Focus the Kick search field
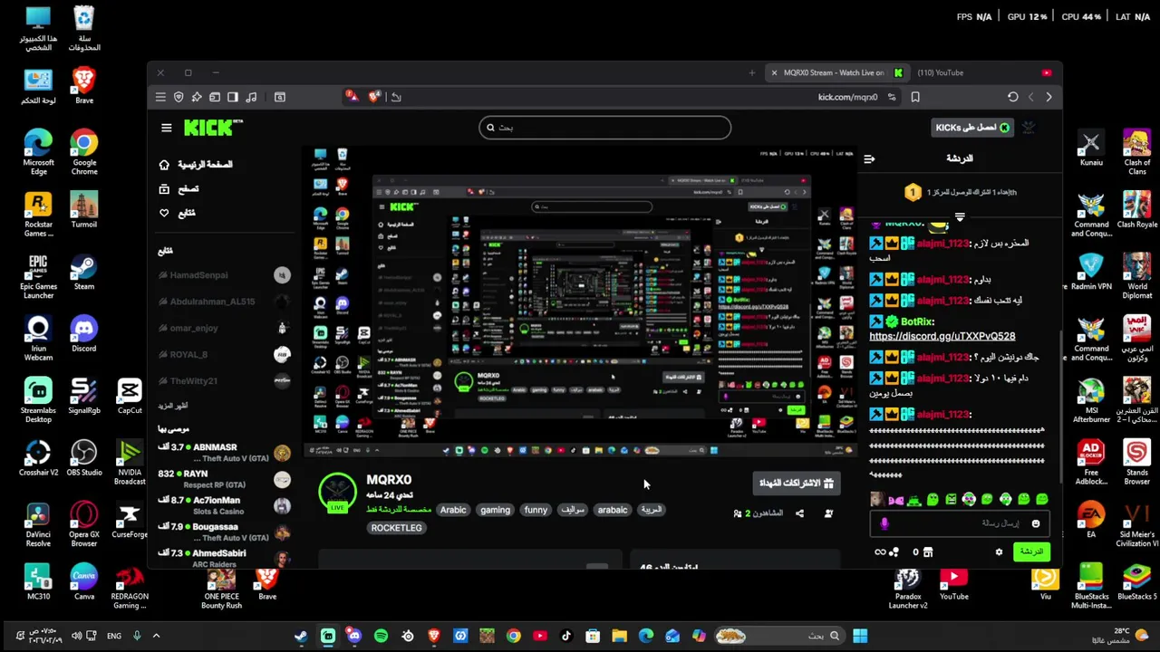1160x652 pixels. click(x=604, y=128)
